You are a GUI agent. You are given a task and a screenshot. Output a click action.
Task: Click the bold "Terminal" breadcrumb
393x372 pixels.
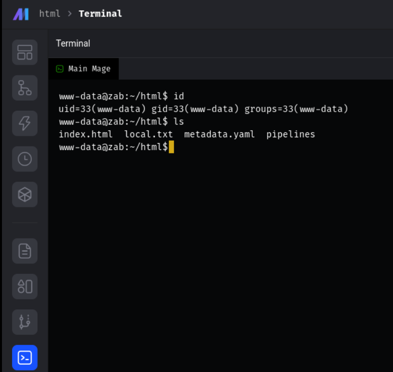point(100,14)
